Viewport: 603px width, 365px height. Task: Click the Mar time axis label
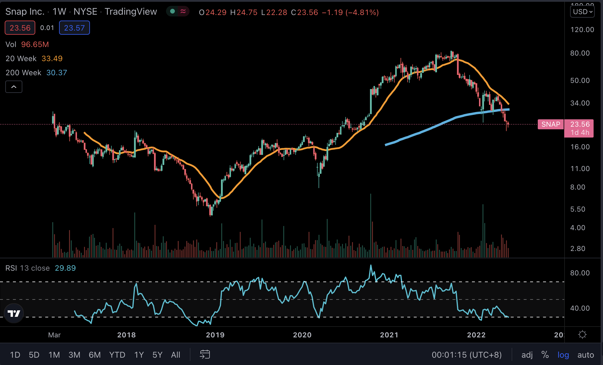(54, 335)
